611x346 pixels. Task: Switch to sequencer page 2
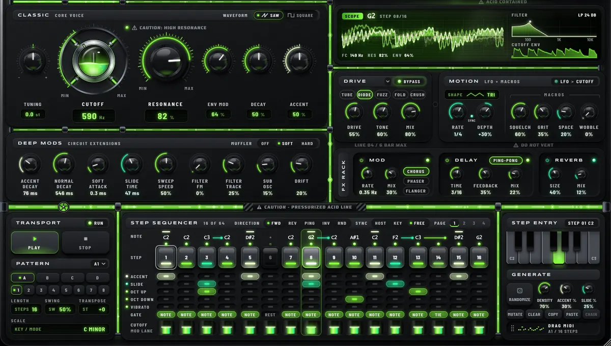[464, 223]
